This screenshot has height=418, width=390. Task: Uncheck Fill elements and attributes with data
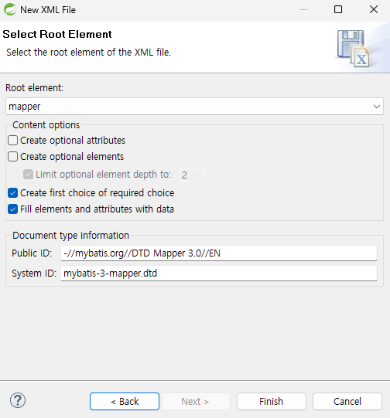point(13,209)
